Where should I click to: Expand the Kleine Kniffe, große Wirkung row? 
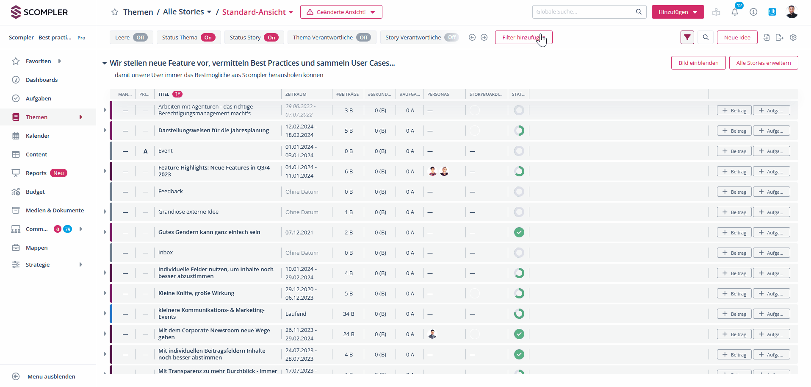coord(105,293)
